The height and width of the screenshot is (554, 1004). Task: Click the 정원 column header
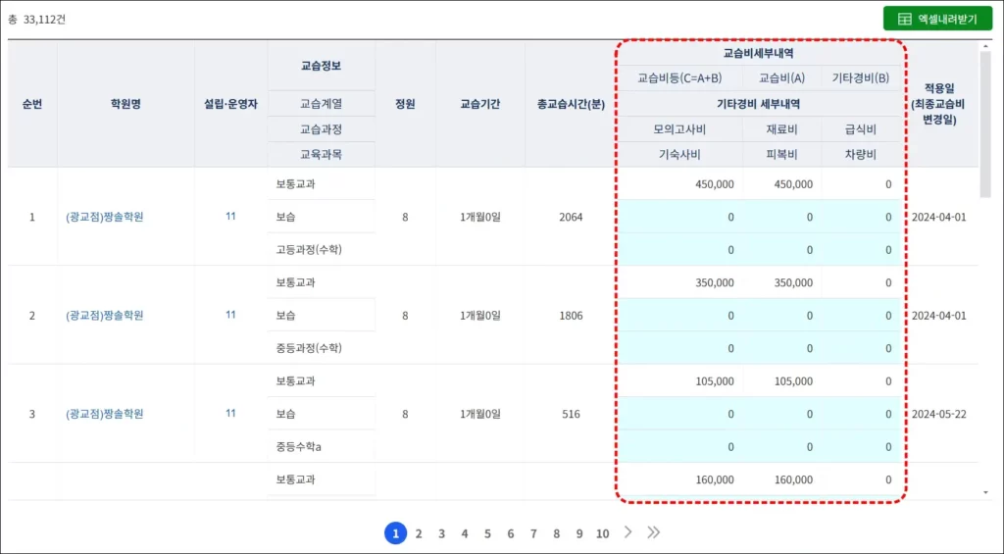pos(405,104)
